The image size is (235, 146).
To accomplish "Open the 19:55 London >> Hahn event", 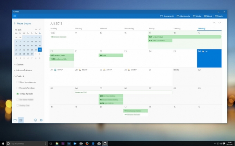I will click(61, 59).
